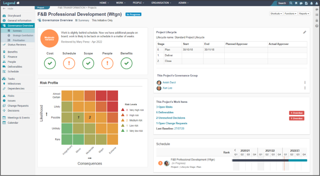Click Overdue badge beside Deliverables

coord(297,113)
